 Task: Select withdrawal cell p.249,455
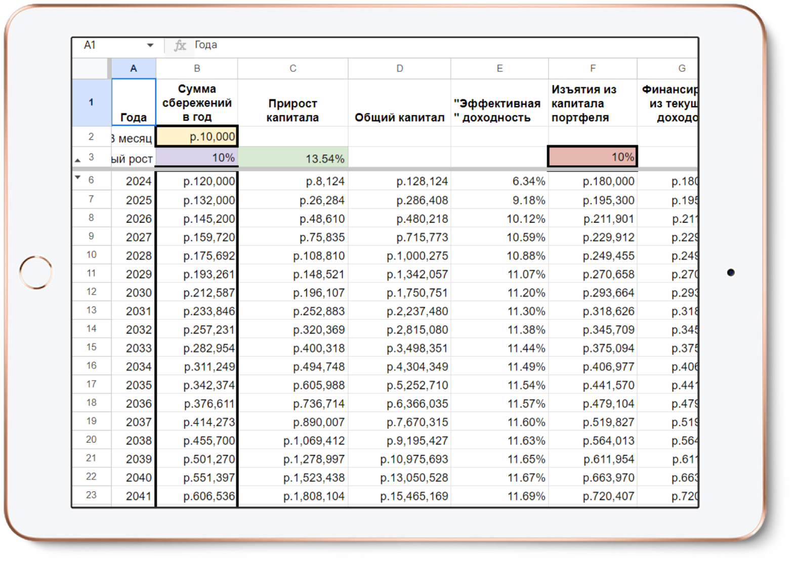tap(593, 255)
